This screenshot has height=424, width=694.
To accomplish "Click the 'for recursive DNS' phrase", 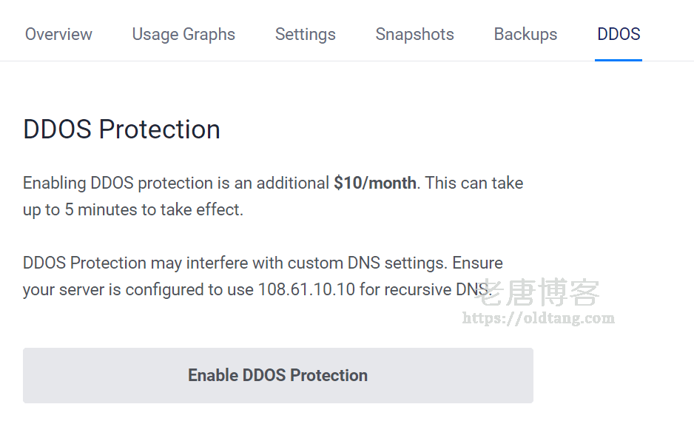I will [425, 289].
